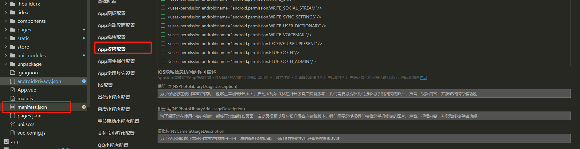Expand the components folder
The height and width of the screenshot is (149, 580).
[x=6, y=21]
